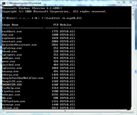Click the horizontal scrollbar left arrow

tap(4, 111)
